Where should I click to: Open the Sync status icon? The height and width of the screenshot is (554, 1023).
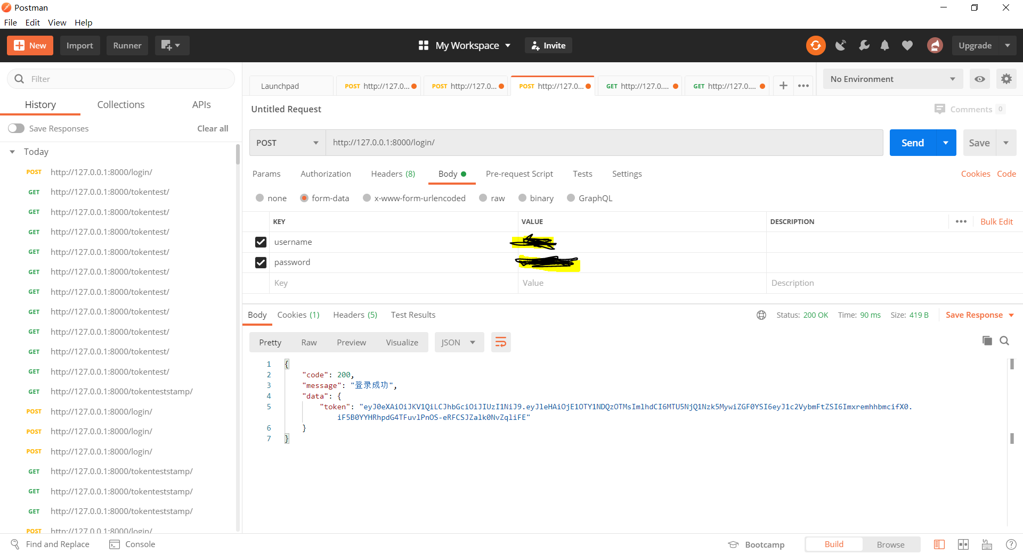pyautogui.click(x=815, y=45)
